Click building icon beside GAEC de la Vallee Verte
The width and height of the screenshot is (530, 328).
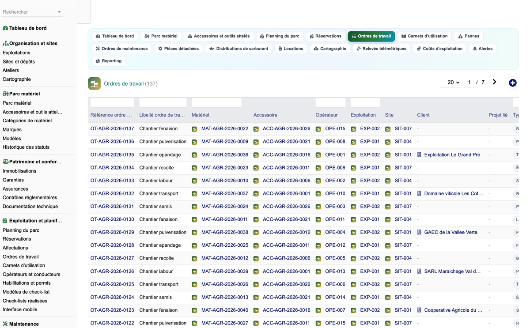420,232
